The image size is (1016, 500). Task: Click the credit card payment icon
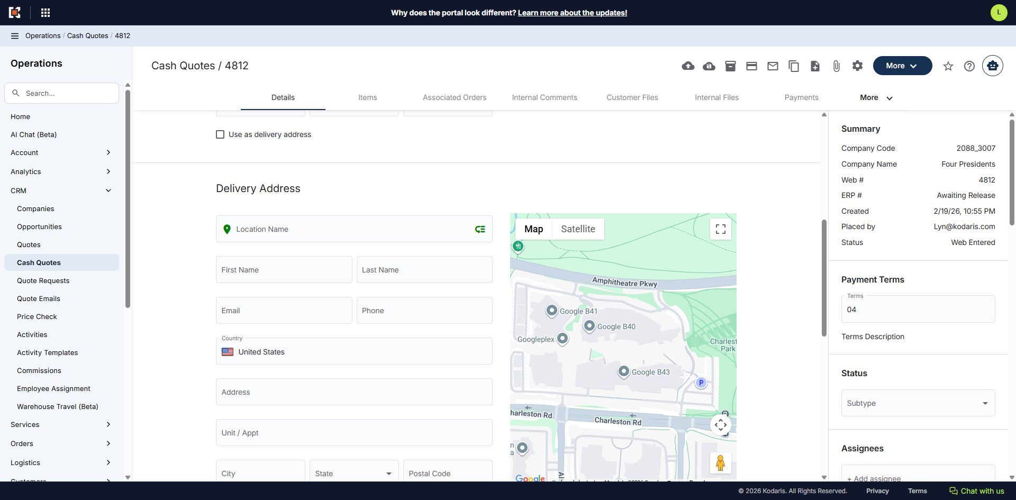click(x=751, y=66)
